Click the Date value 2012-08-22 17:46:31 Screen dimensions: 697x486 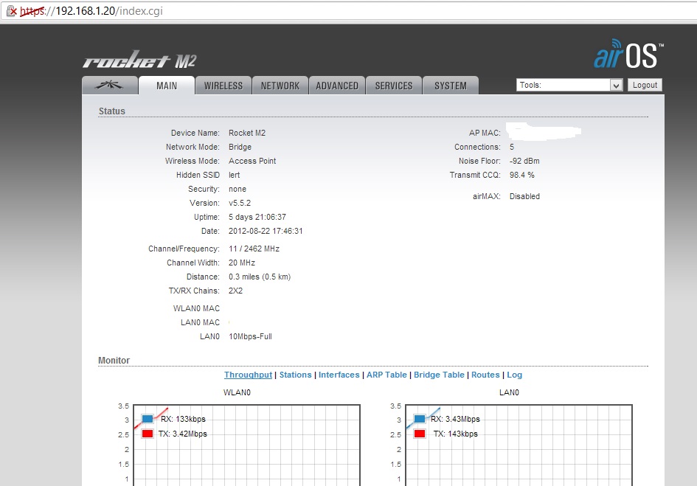266,232
